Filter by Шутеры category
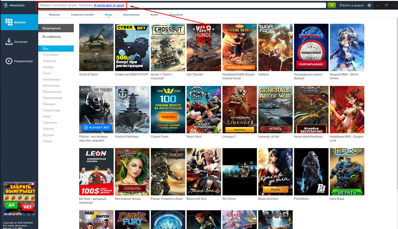The image size is (398, 229). point(48,135)
